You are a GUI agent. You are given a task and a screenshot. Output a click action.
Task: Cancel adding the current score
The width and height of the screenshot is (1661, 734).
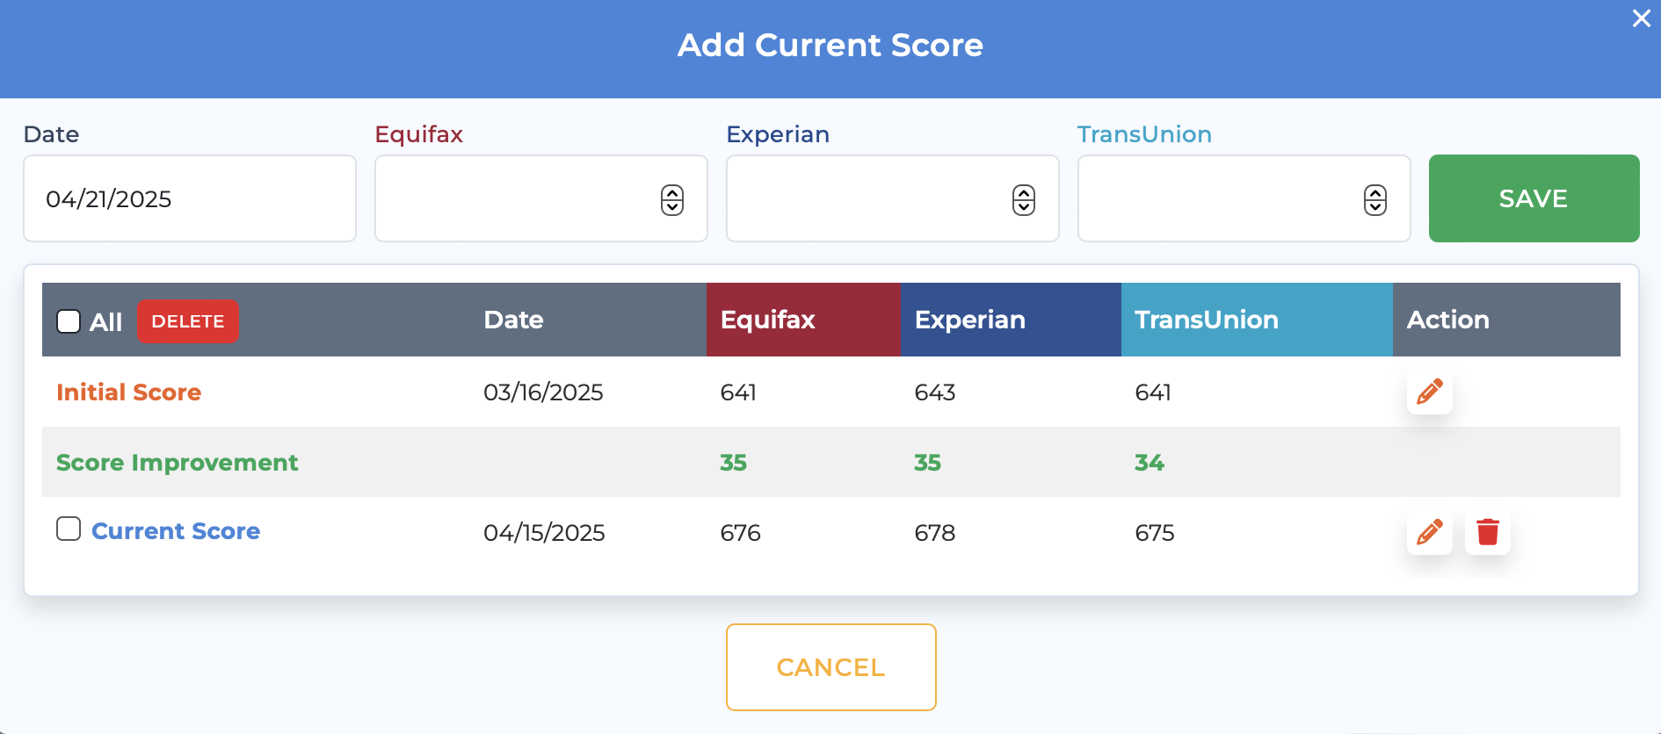[x=830, y=667]
